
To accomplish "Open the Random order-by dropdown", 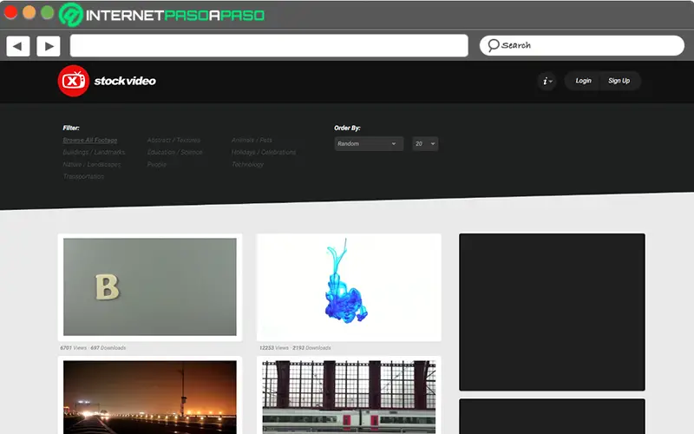I will pyautogui.click(x=369, y=143).
